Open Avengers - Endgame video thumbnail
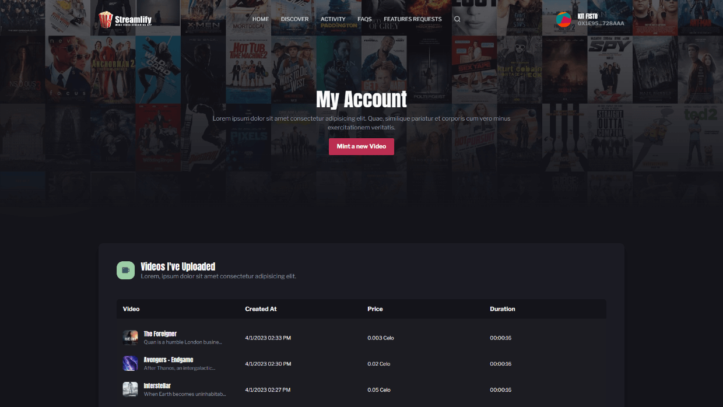This screenshot has height=407, width=723. (x=130, y=363)
